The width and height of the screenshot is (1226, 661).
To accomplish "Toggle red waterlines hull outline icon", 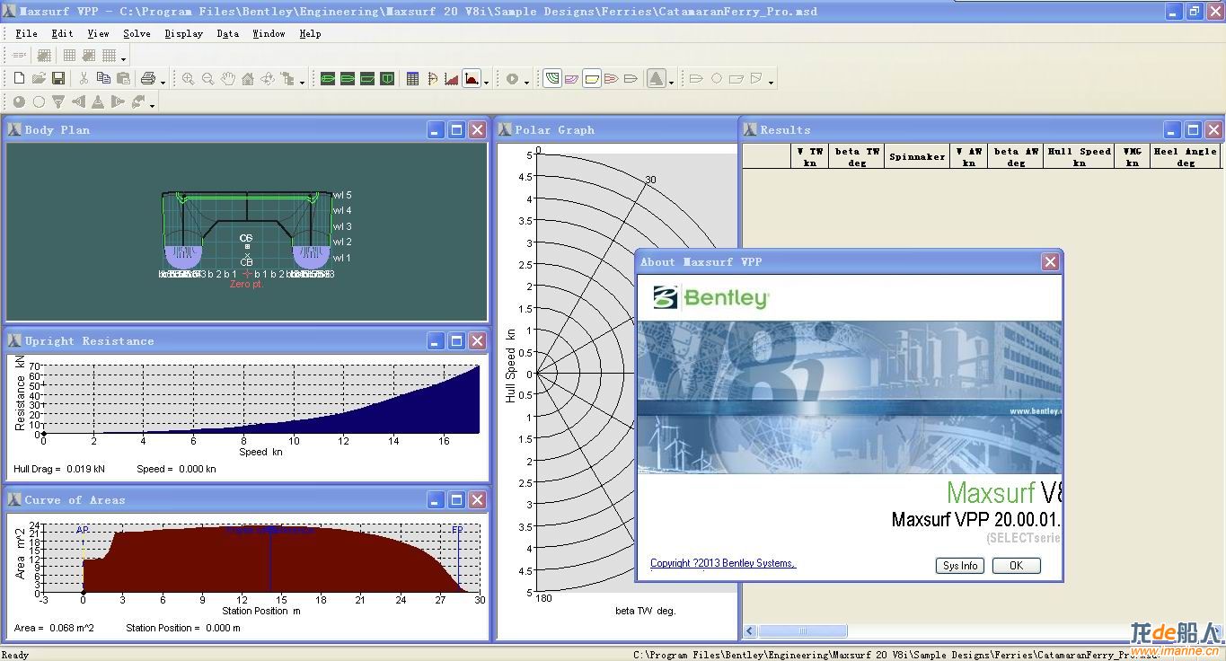I will (x=612, y=79).
